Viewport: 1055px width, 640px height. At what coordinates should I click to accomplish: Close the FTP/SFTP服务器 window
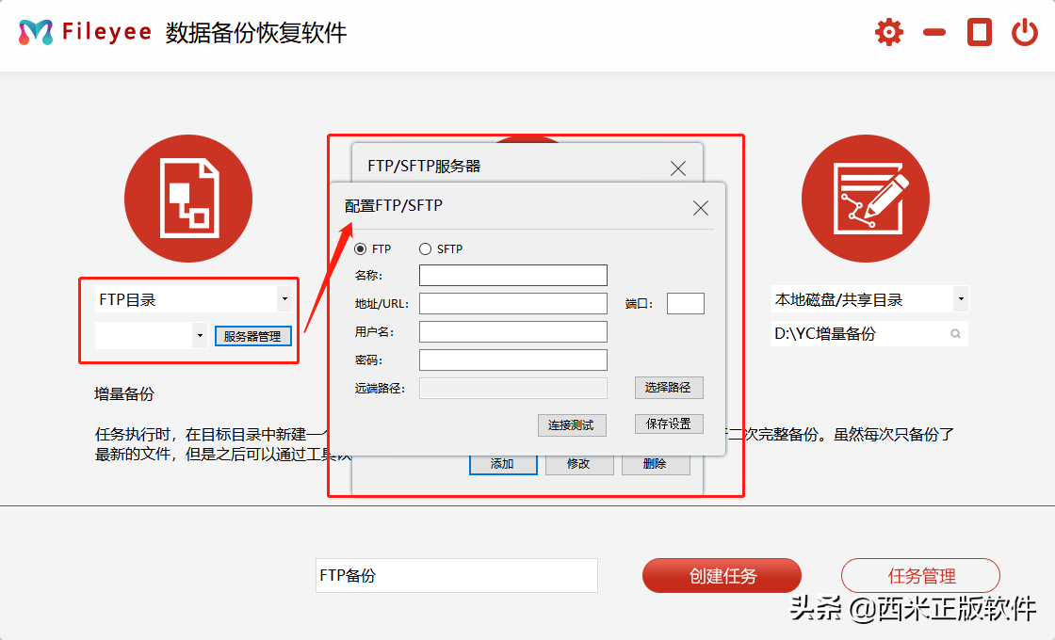pos(677,168)
